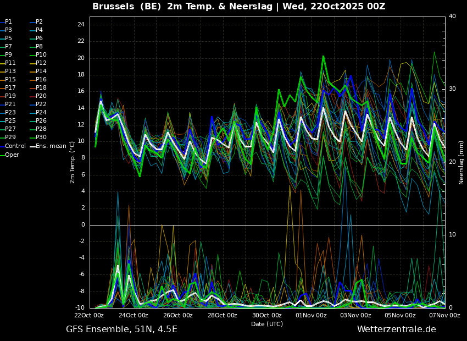Click the Date (UTC) axis label
This screenshot has width=467, height=341.
(x=267, y=324)
